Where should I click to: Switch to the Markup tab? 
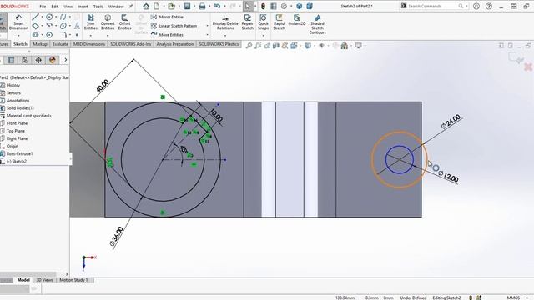point(40,44)
